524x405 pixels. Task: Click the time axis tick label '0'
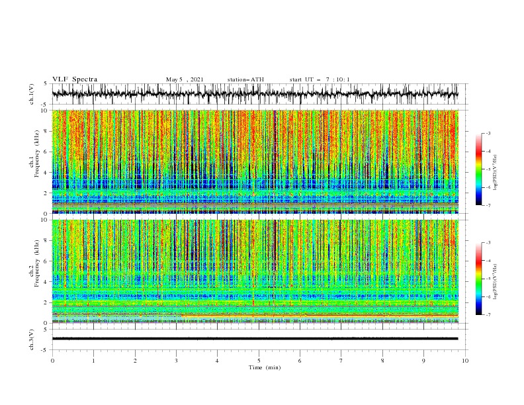click(x=52, y=361)
